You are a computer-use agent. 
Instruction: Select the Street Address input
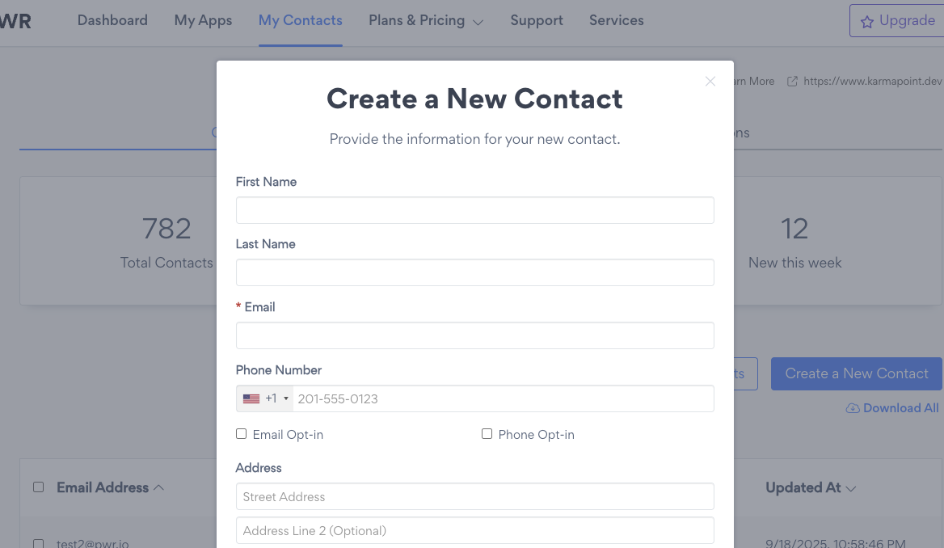[x=474, y=496]
